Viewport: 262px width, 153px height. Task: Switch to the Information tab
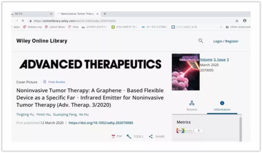pos(222,106)
